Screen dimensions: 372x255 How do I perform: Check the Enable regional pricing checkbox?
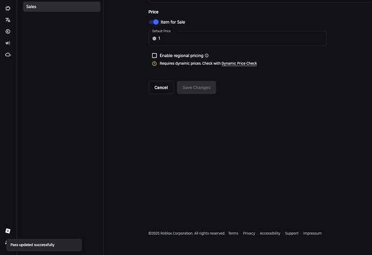click(154, 55)
